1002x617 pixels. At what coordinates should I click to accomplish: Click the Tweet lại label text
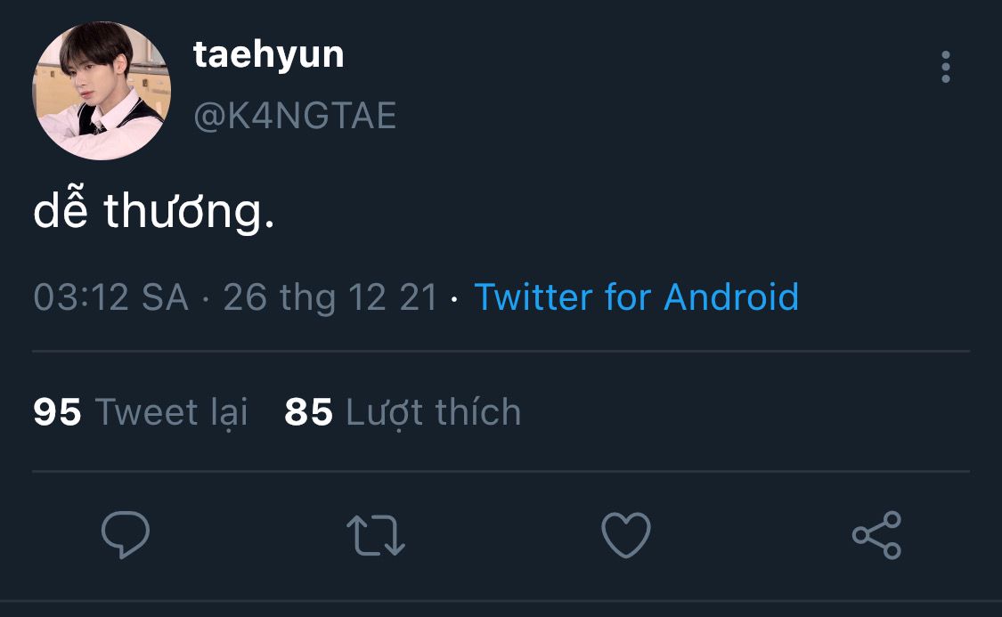171,412
